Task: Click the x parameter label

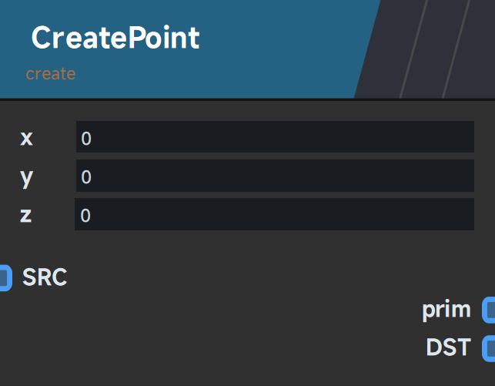Action: 27,138
